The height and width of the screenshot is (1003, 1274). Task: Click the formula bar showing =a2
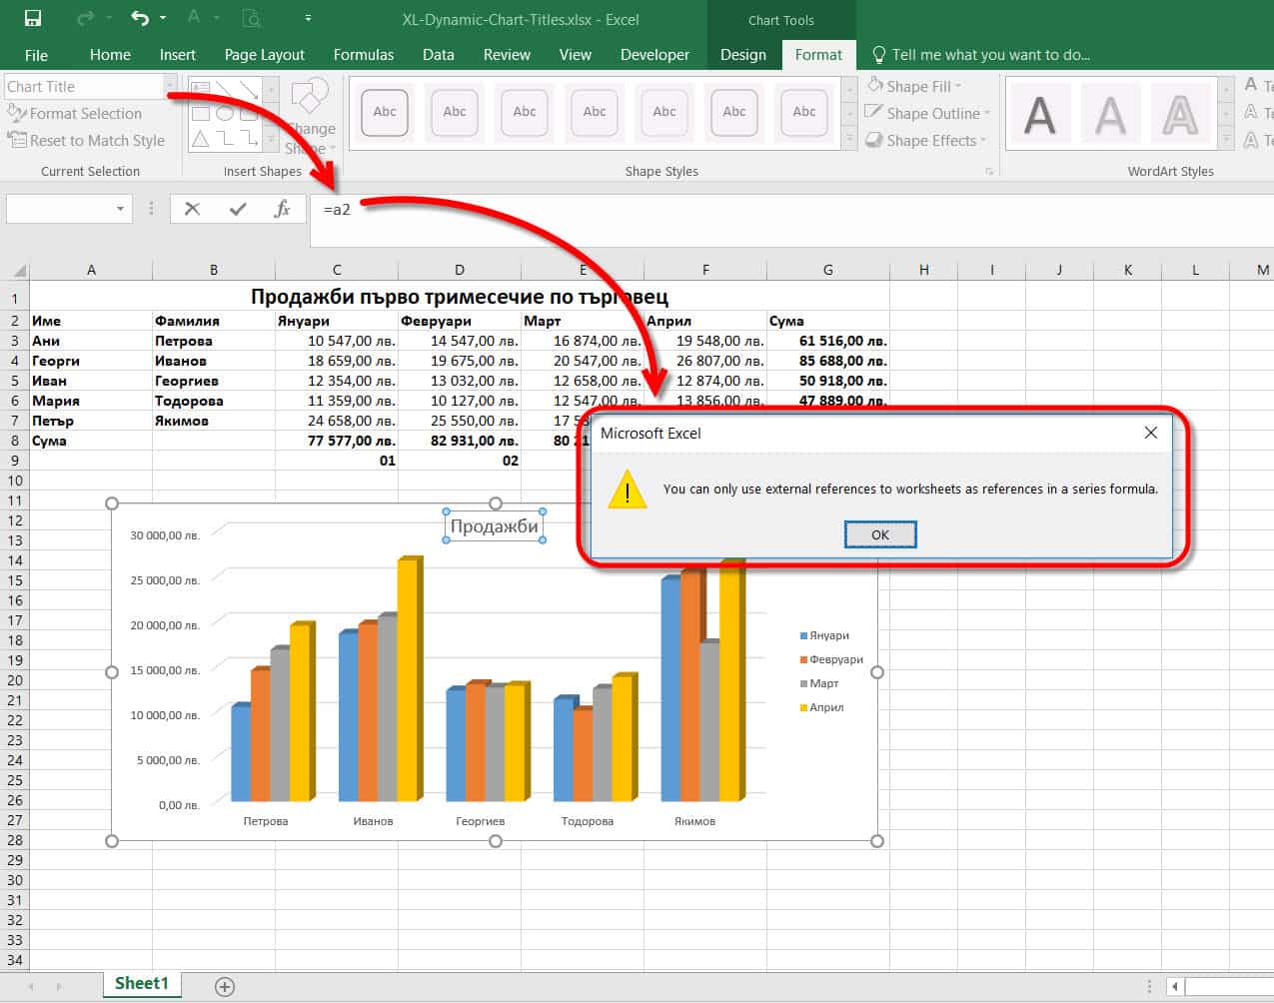coord(400,208)
